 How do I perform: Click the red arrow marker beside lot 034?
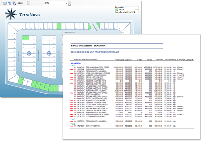(x=71, y=77)
